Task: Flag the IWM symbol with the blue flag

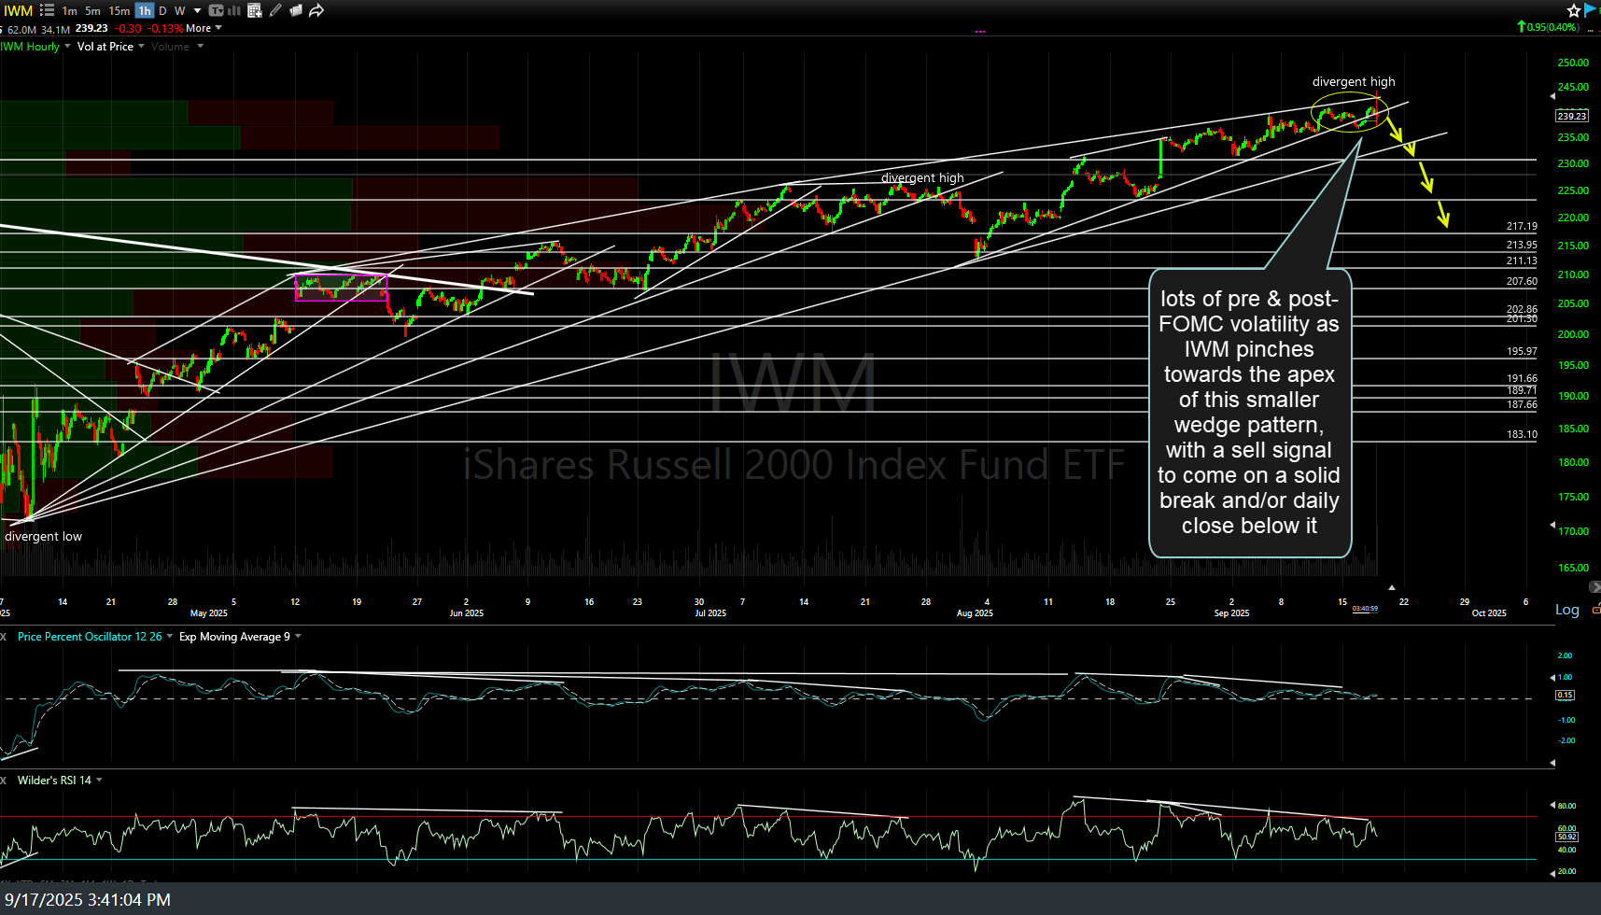Action: 1589,10
